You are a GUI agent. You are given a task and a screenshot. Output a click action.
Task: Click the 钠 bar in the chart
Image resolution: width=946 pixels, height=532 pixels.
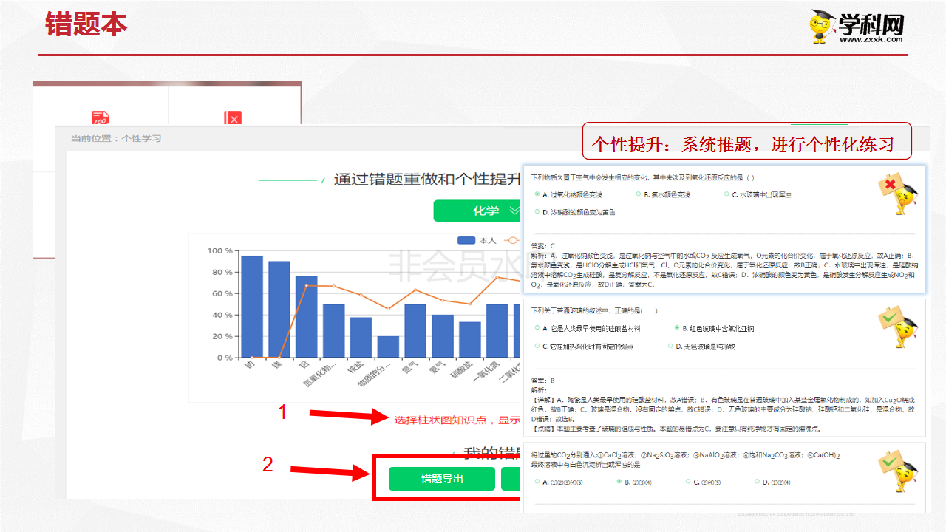[x=251, y=307]
